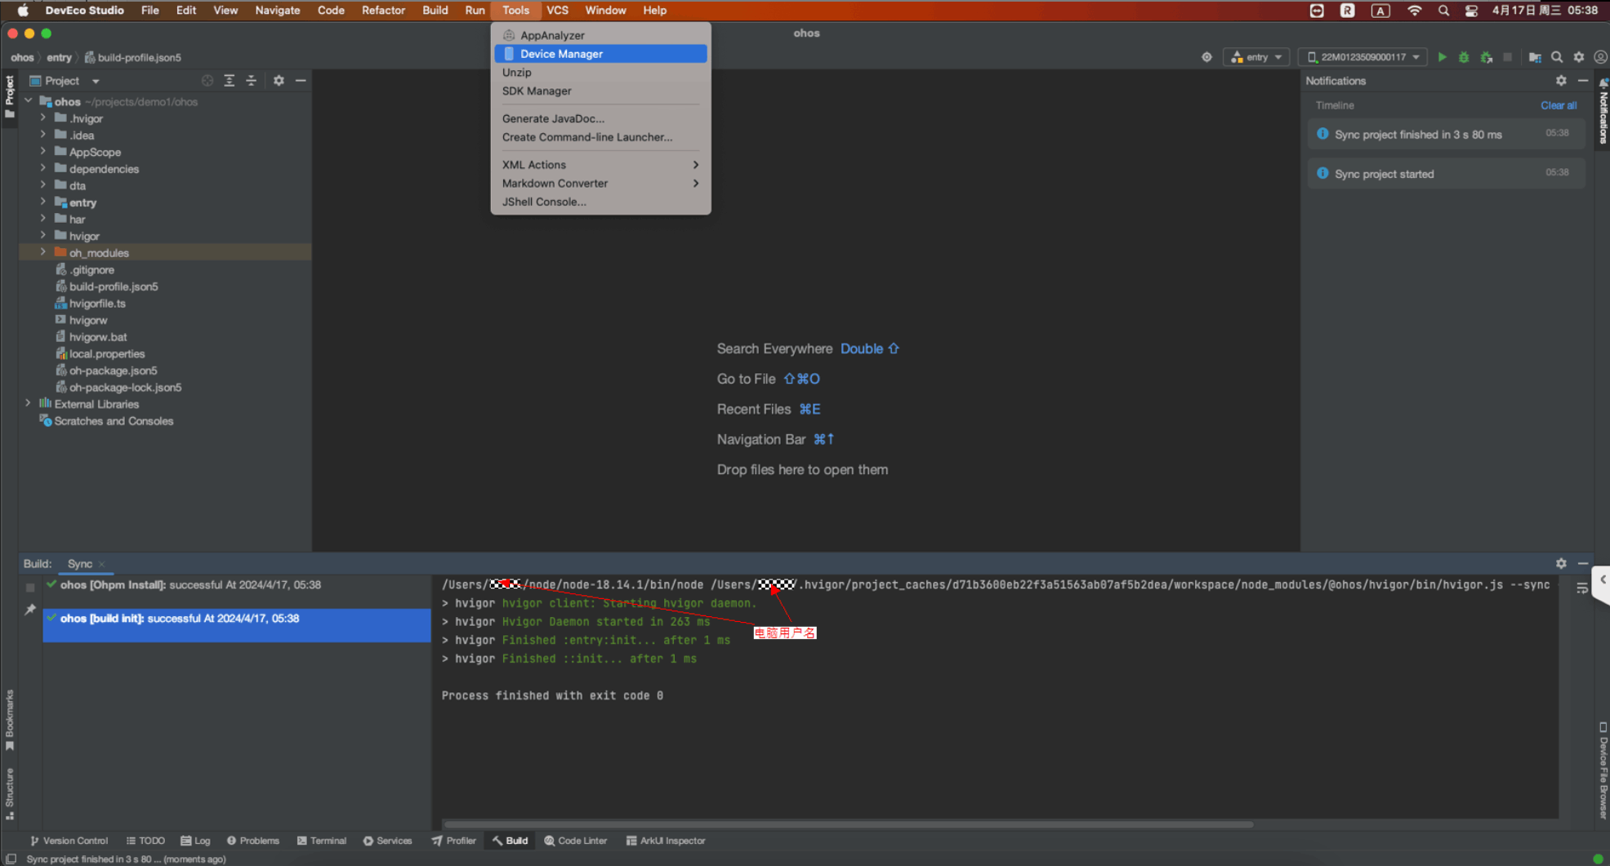Open XML Actions submenu
1610x866 pixels.
[600, 165]
